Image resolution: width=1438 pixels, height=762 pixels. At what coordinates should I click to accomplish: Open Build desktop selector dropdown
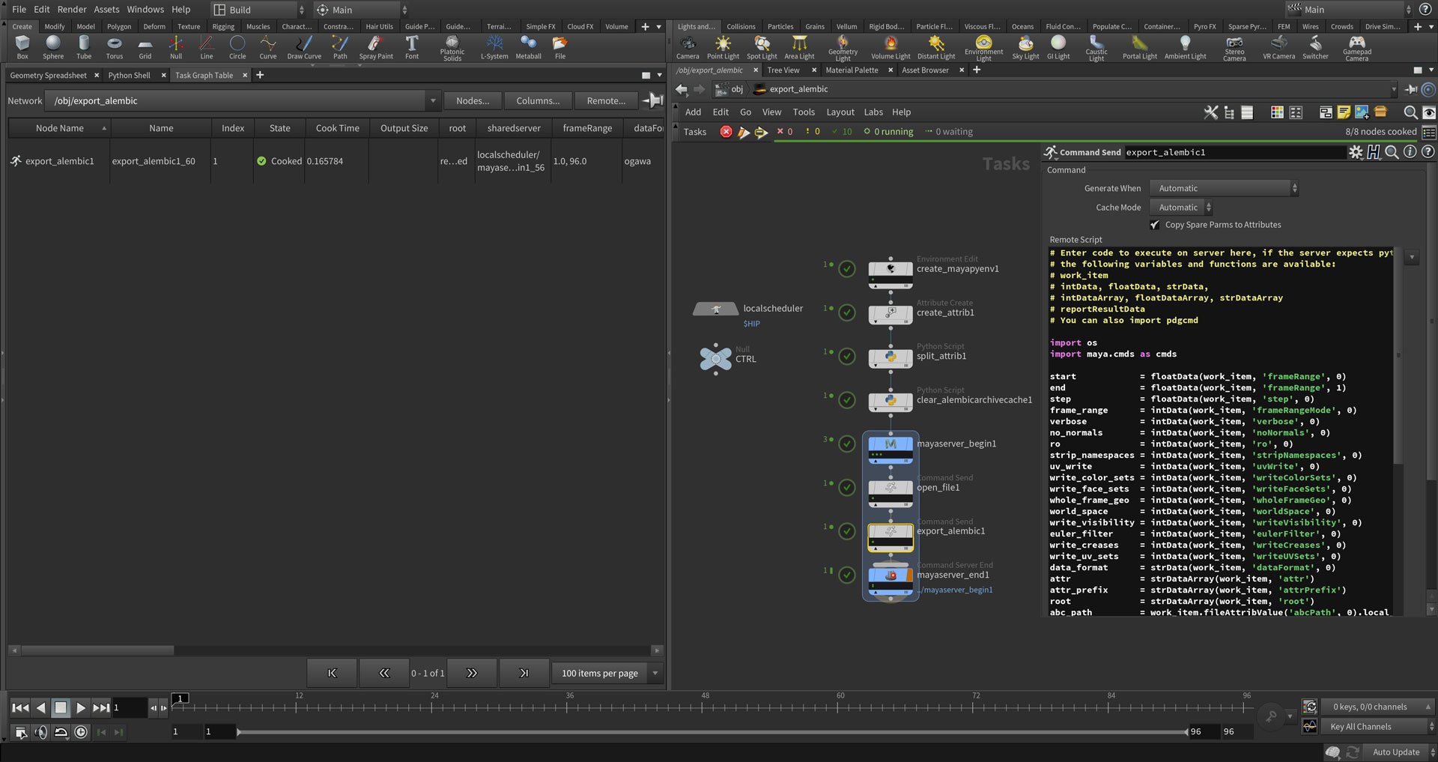click(x=258, y=10)
